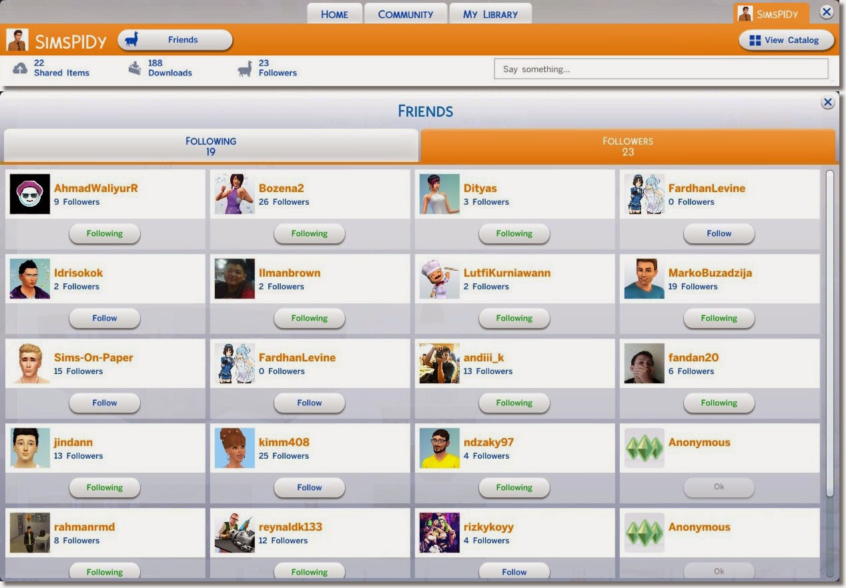Viewport: 846px width, 588px height.
Task: Toggle Following for ndzaky97
Action: coord(514,488)
